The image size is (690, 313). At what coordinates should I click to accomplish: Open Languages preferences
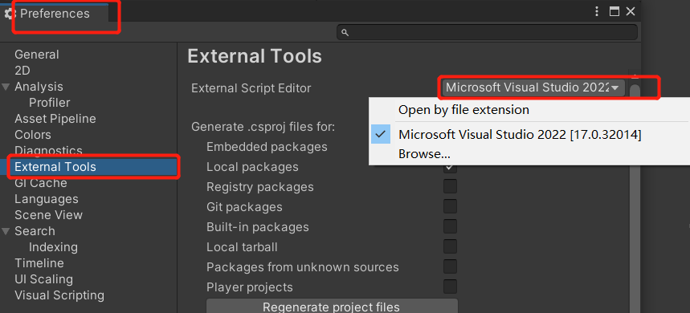(x=47, y=199)
